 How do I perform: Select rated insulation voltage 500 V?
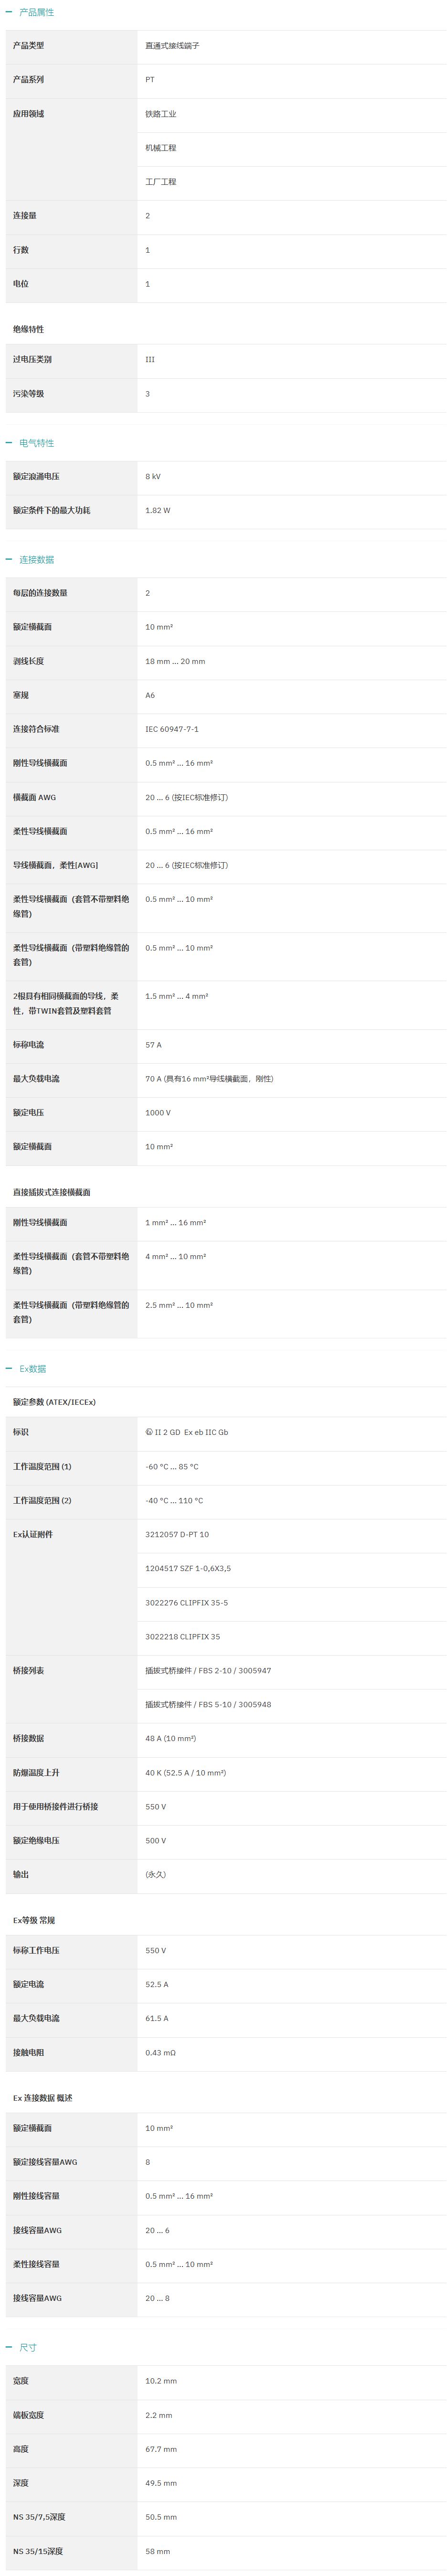156,1841
